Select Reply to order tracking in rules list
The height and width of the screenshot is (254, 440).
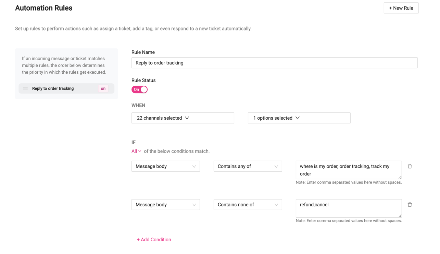coord(53,88)
